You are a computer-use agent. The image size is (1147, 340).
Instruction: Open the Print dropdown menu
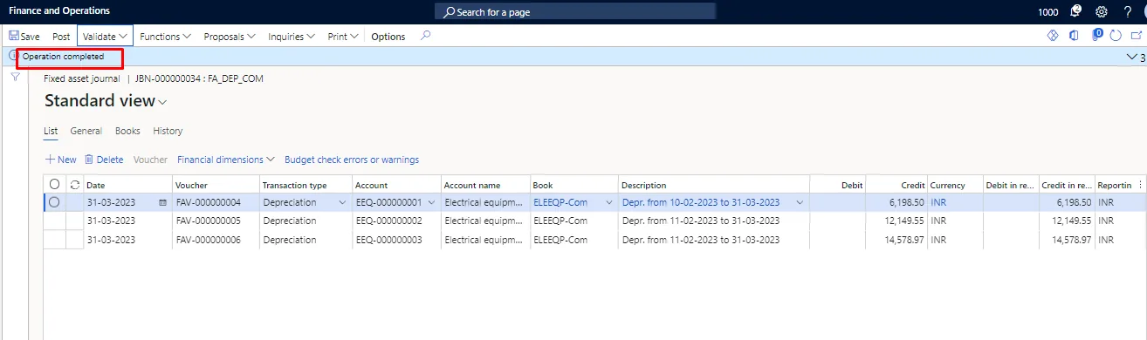[343, 37]
